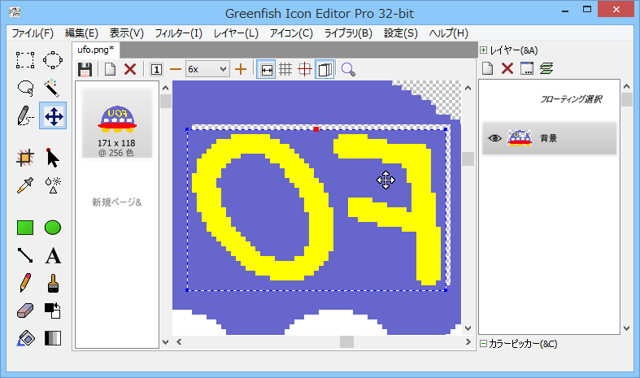Expand the レイヤー panel header
This screenshot has height=378, width=640.
coord(484,50)
